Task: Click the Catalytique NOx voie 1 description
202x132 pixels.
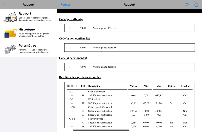Action: (100, 107)
